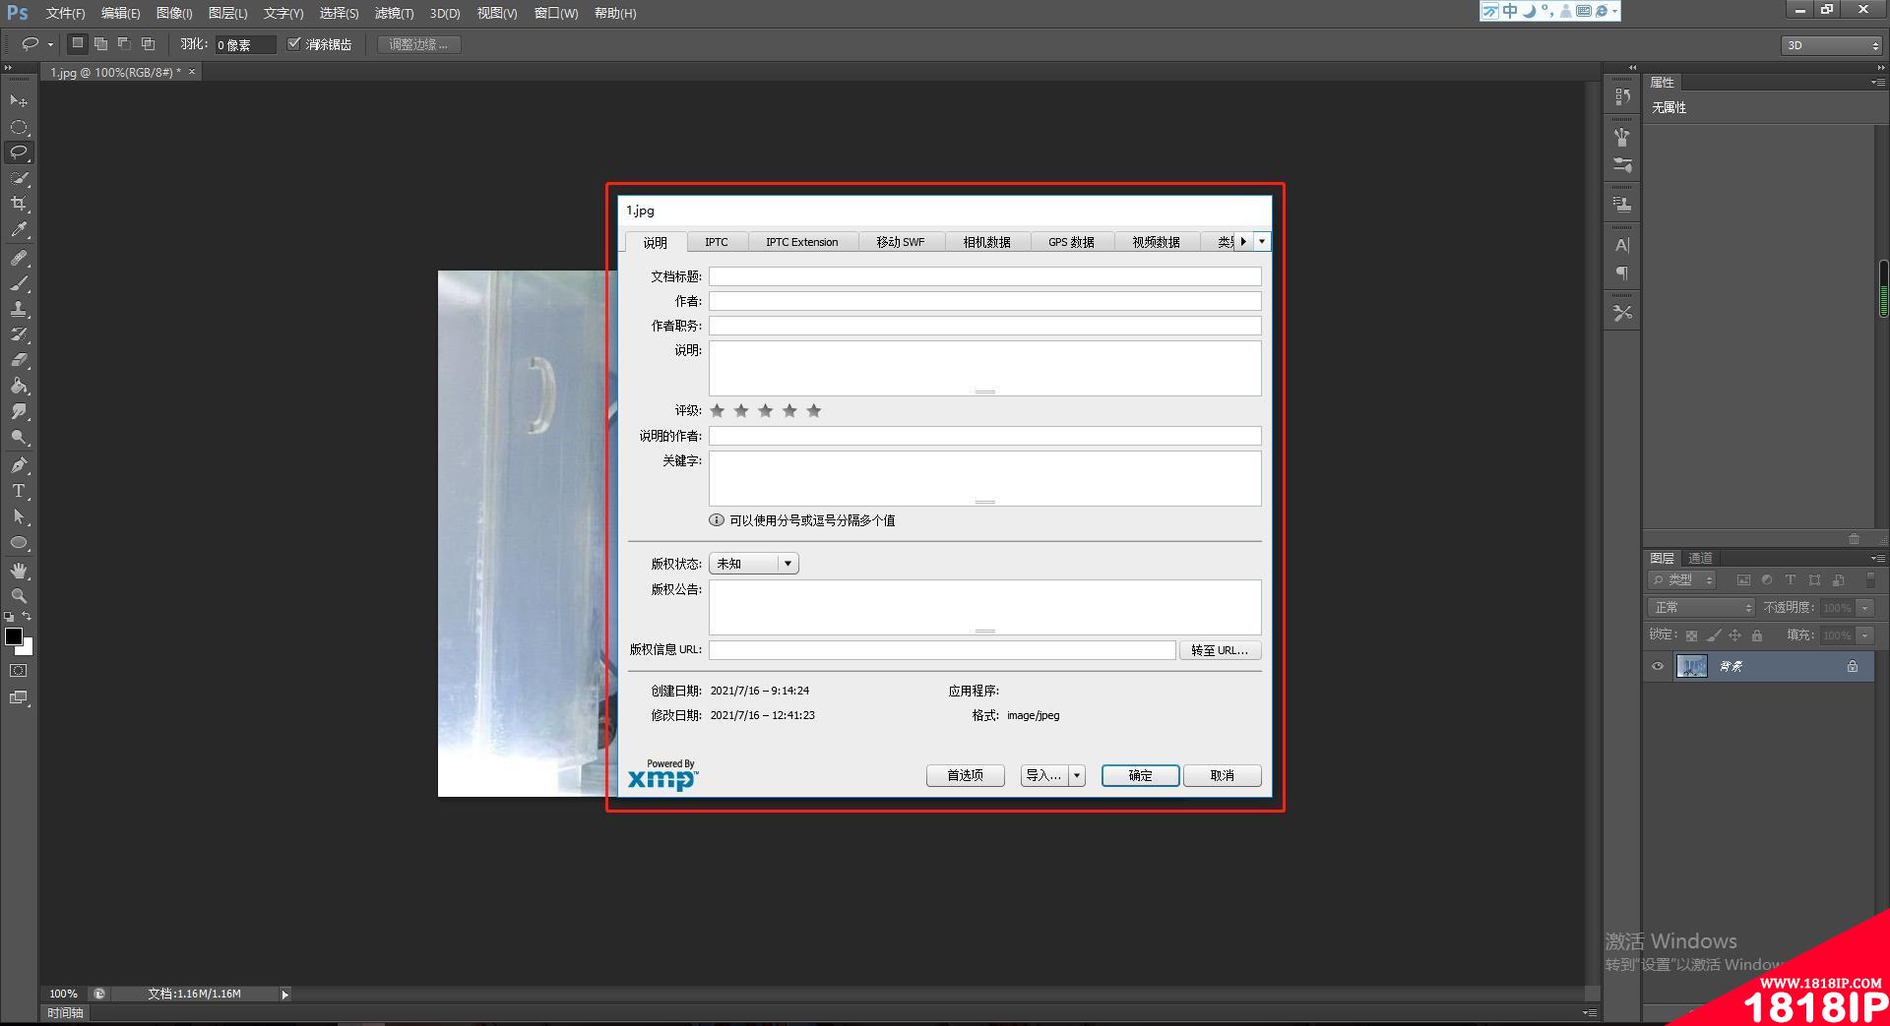The image size is (1890, 1026).
Task: Click the 文档标题 input field
Action: pyautogui.click(x=984, y=276)
